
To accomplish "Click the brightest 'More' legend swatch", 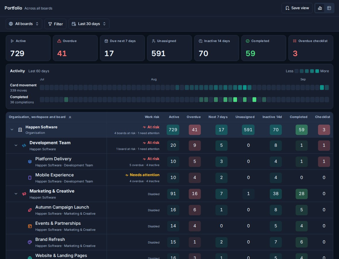I will (317, 71).
